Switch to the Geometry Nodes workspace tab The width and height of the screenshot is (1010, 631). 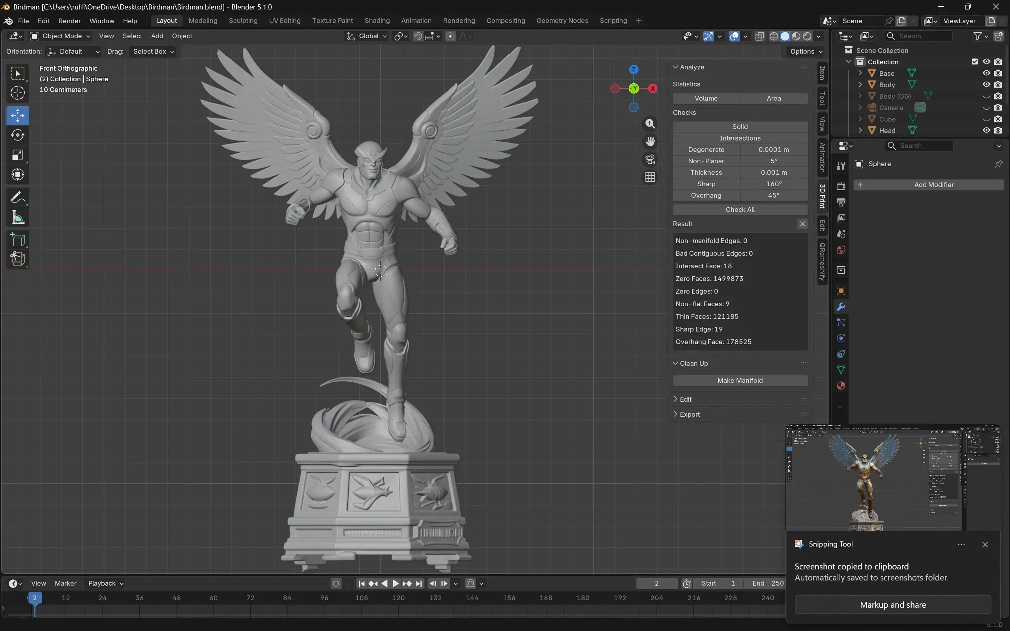point(562,21)
